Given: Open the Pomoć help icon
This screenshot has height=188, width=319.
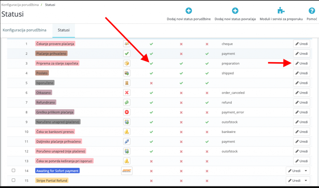Looking at the screenshot, I should pos(311,11).
